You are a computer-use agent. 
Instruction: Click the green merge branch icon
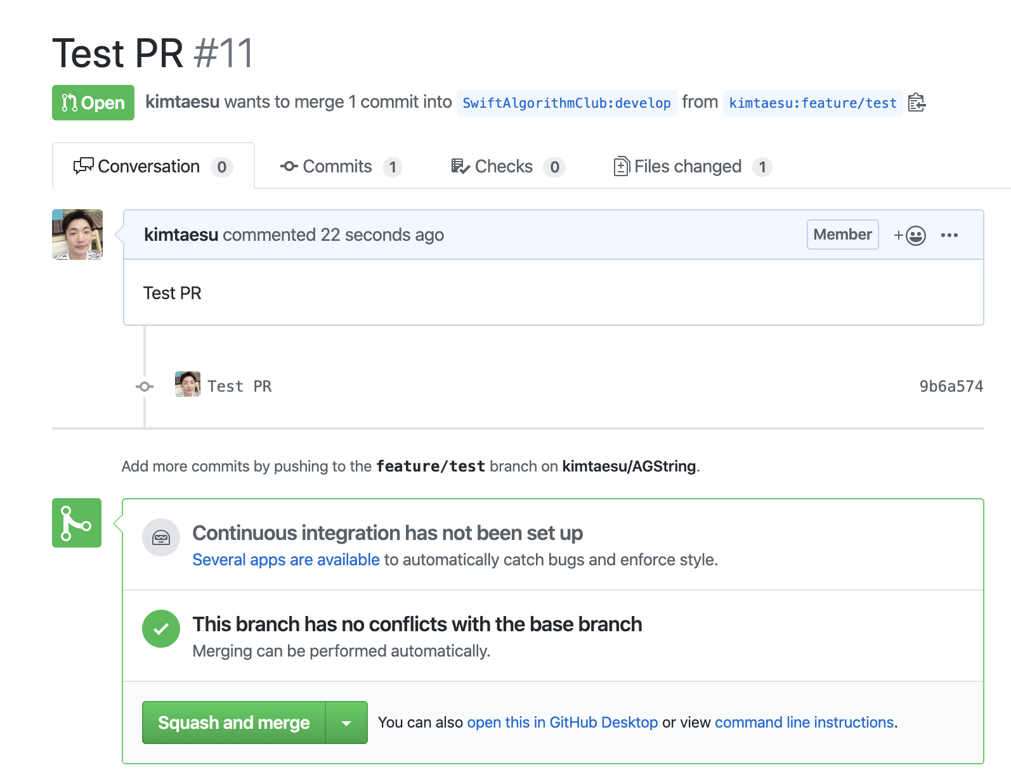click(x=77, y=523)
